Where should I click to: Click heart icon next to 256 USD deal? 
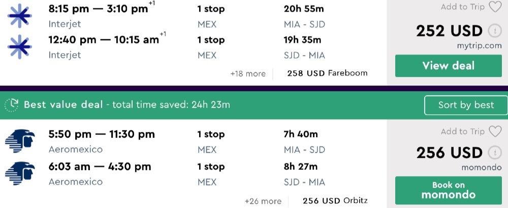[495, 132]
